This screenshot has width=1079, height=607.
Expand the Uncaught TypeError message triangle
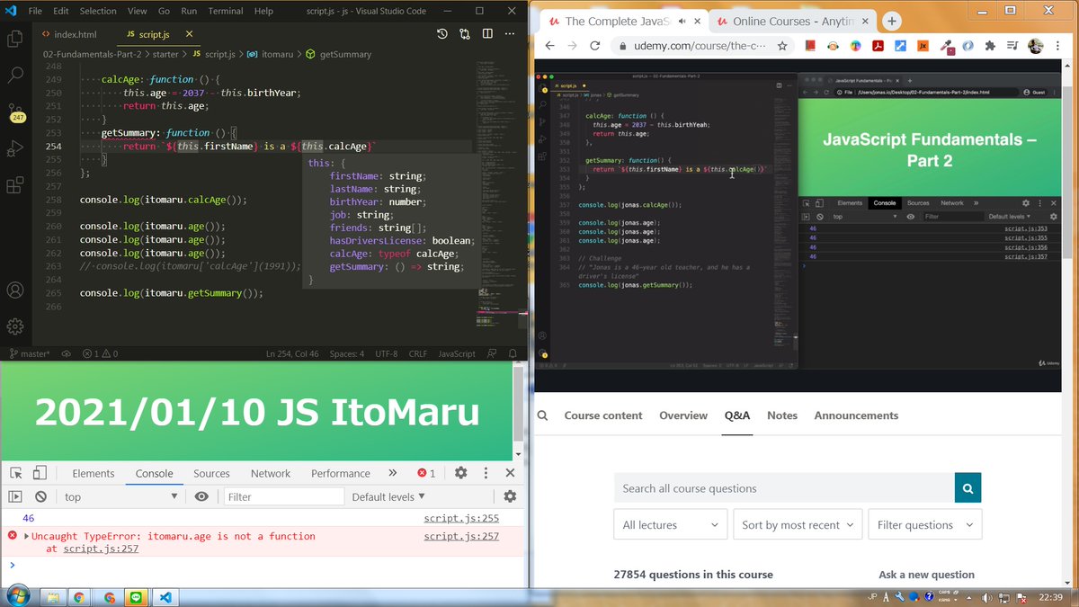(26, 536)
